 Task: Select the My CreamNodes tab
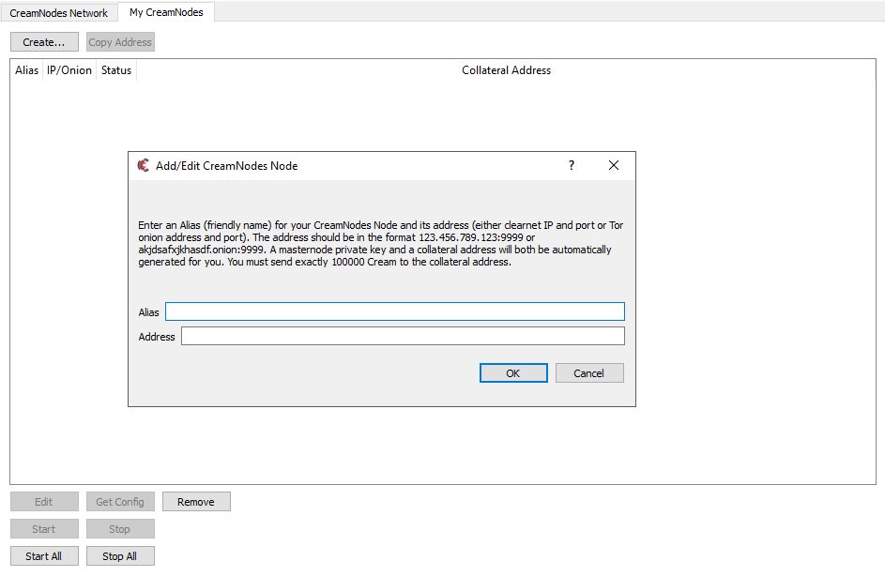[166, 12]
